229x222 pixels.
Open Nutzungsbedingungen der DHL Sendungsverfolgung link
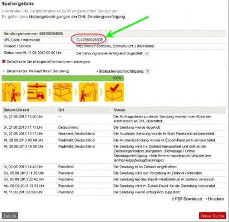[x=77, y=17]
